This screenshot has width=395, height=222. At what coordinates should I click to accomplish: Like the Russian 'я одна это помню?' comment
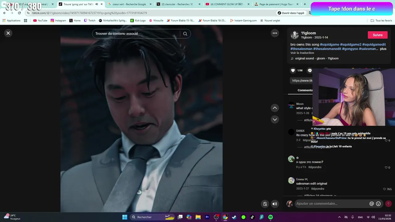point(386,167)
